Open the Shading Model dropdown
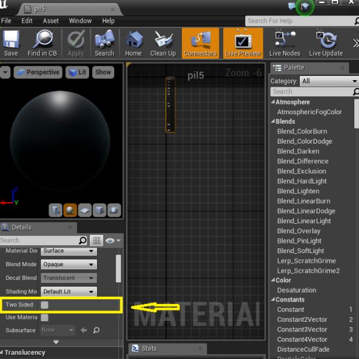 [x=68, y=291]
